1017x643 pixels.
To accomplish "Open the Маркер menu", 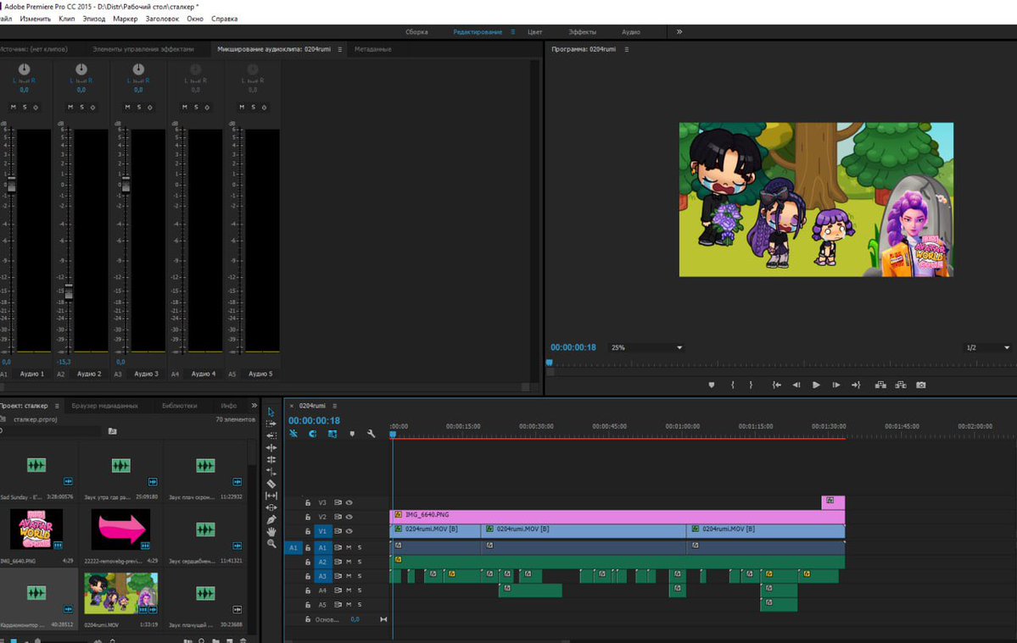I will 126,19.
